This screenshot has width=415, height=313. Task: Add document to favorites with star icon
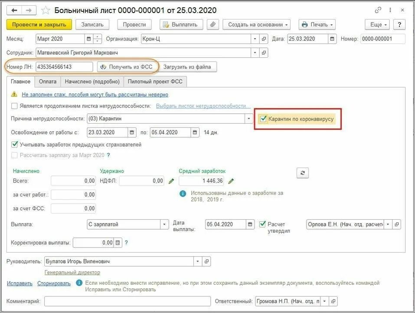(46, 10)
